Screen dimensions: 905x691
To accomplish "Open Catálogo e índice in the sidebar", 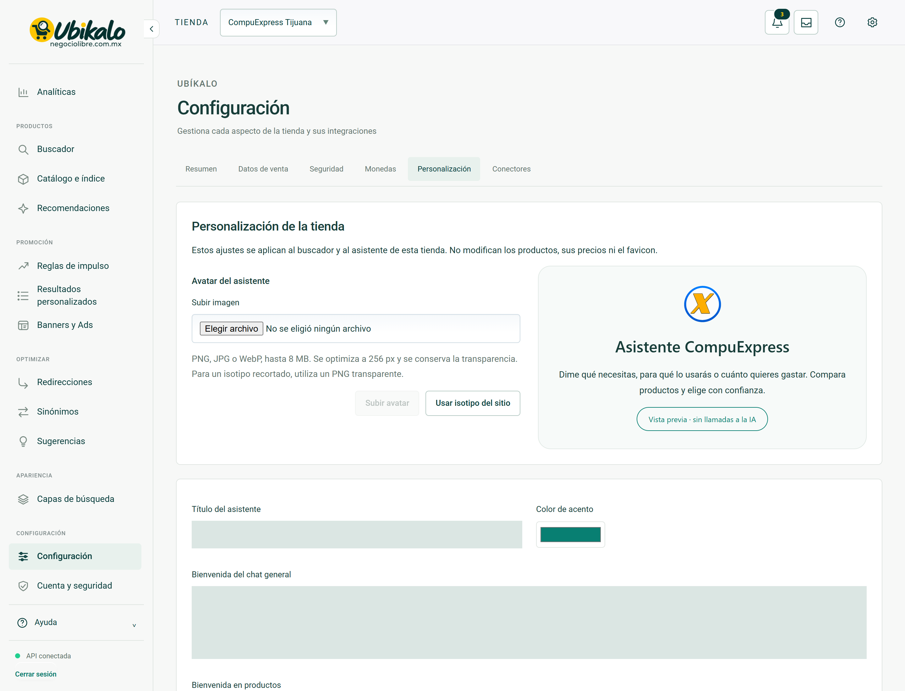I will tap(75, 179).
